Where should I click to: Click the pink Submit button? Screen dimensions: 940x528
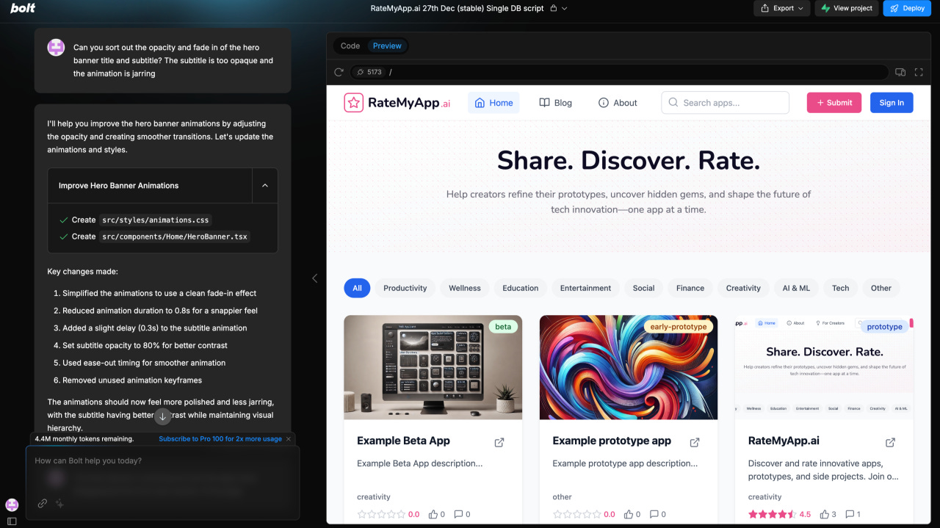click(x=834, y=103)
